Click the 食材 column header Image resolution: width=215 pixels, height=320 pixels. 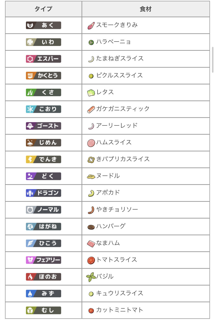146,9
